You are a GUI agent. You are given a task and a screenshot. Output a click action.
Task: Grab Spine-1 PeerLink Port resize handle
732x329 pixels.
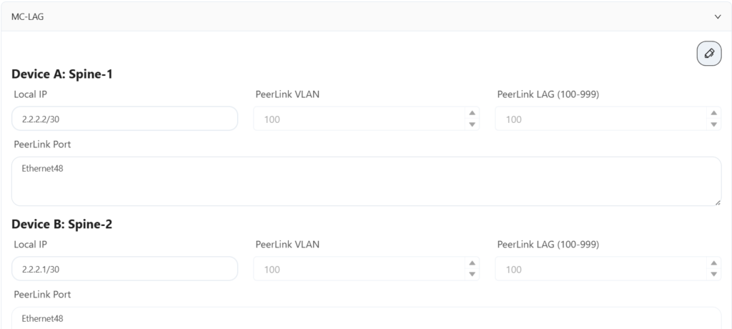(718, 202)
